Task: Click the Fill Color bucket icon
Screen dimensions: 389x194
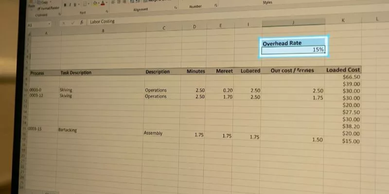Action: (x=95, y=3)
